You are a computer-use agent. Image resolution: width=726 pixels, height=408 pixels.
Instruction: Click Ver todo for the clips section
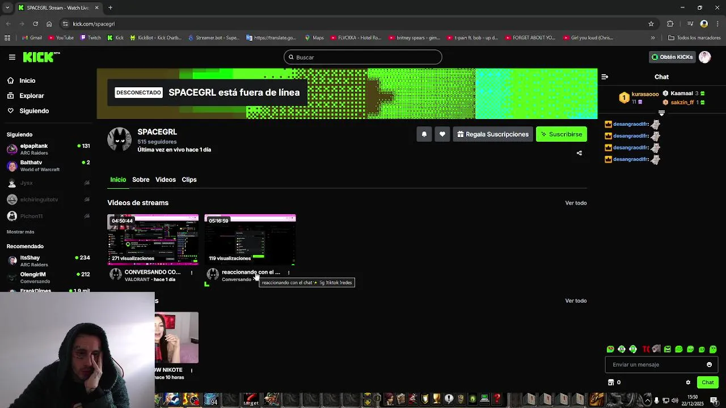pyautogui.click(x=576, y=301)
